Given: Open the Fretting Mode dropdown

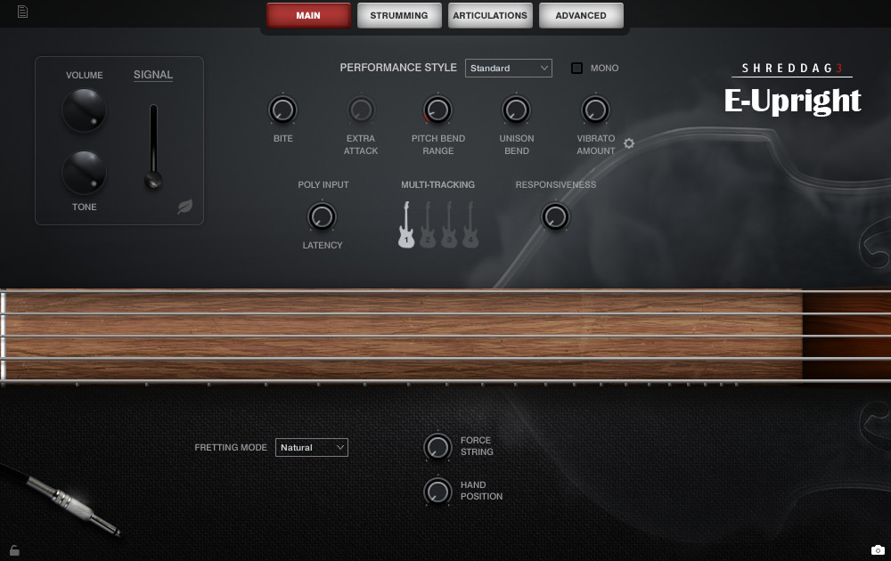Looking at the screenshot, I should pyautogui.click(x=311, y=447).
